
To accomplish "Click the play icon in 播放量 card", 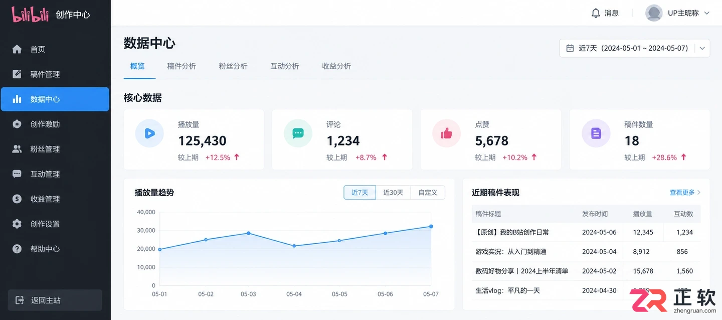I will 149,133.
